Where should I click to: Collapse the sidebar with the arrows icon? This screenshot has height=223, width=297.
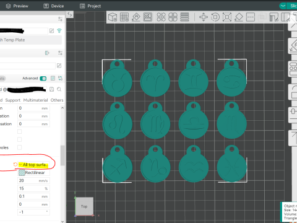pos(70,14)
